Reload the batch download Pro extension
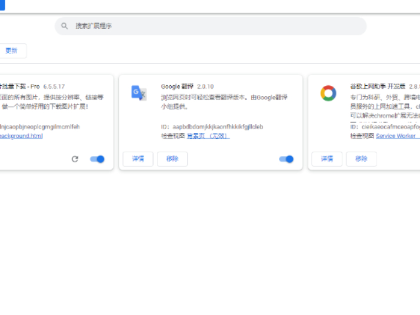Viewport: 420px width, 315px height. 75,159
